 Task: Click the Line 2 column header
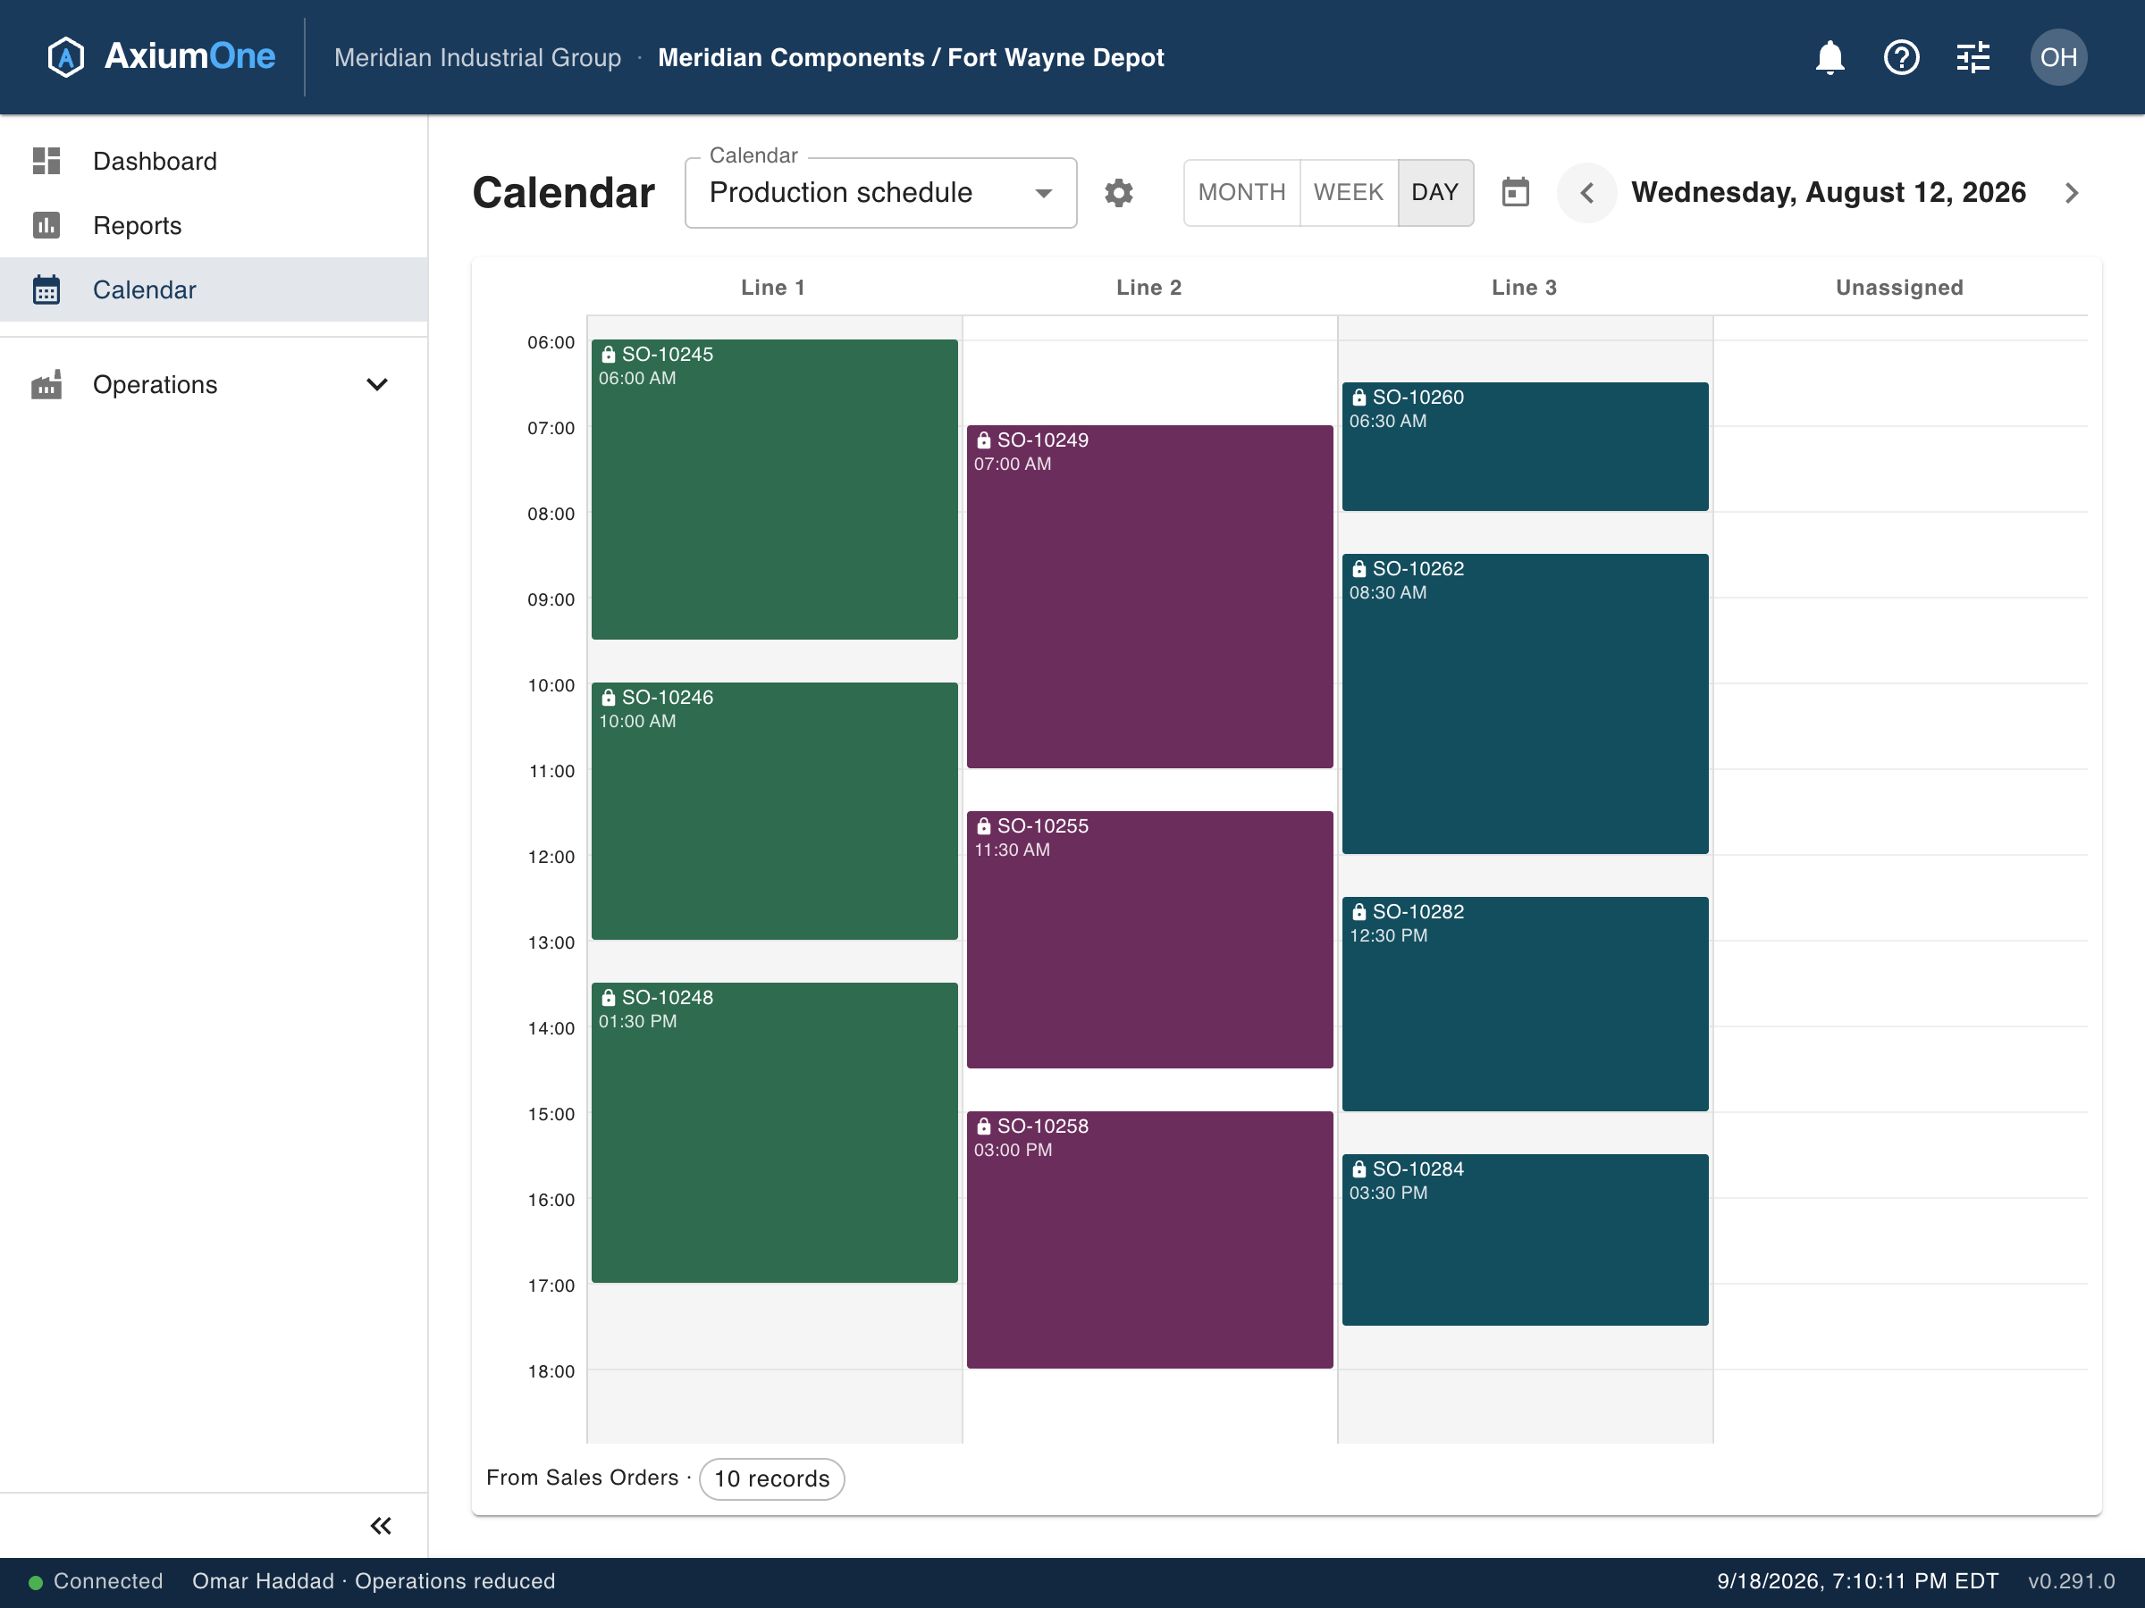point(1148,288)
